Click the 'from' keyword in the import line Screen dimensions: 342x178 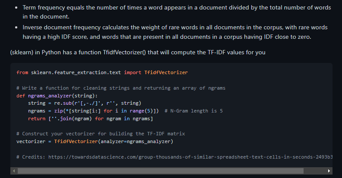[x=22, y=72]
